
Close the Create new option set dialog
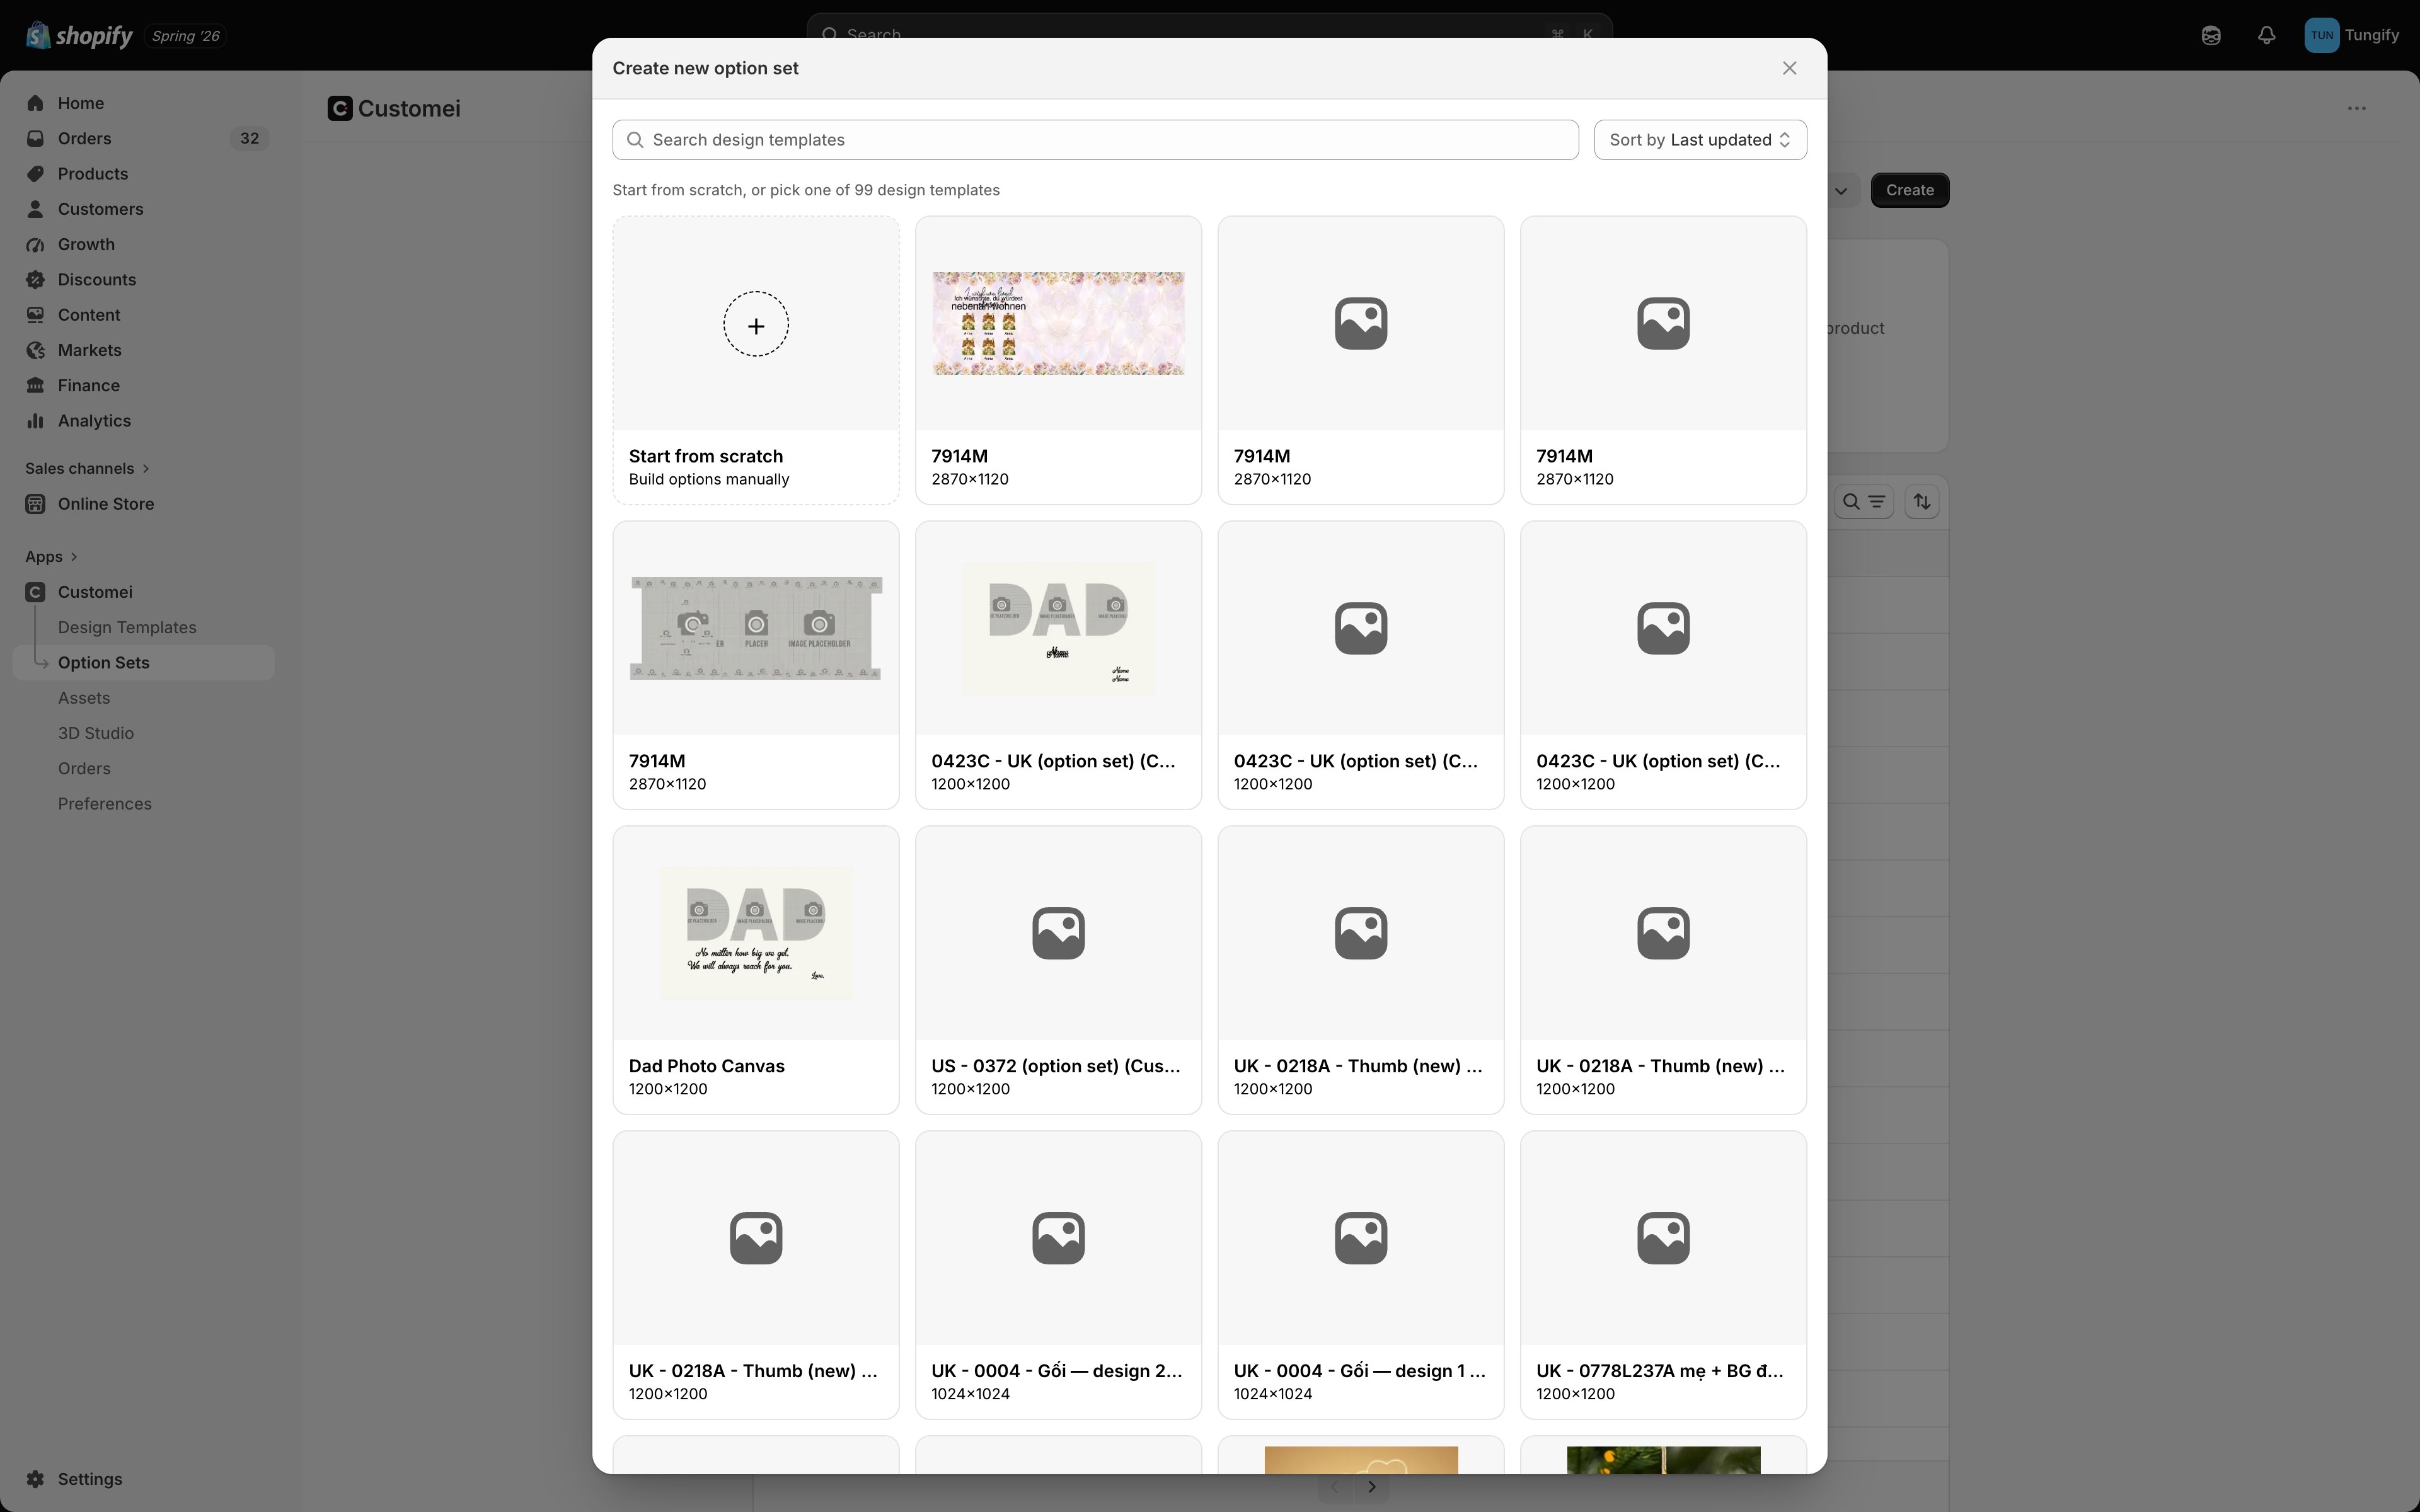pyautogui.click(x=1789, y=68)
